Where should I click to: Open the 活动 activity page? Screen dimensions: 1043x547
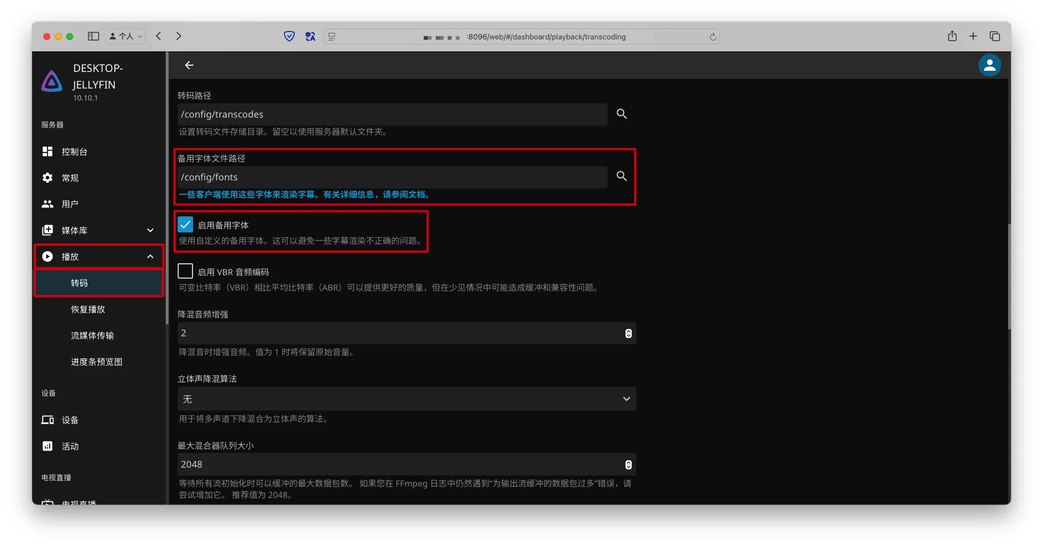click(x=70, y=447)
